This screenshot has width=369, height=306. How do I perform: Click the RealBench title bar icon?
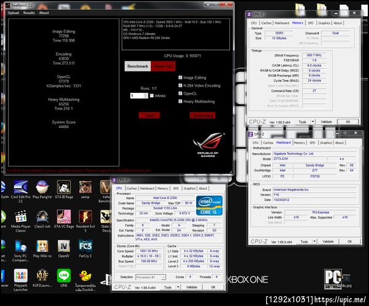pyautogui.click(x=8, y=5)
